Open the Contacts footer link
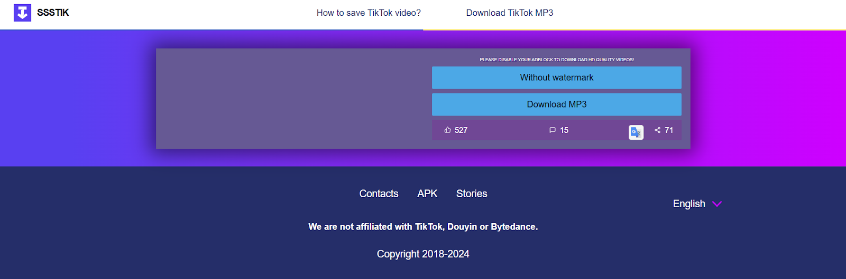This screenshot has height=279, width=846. (x=379, y=194)
